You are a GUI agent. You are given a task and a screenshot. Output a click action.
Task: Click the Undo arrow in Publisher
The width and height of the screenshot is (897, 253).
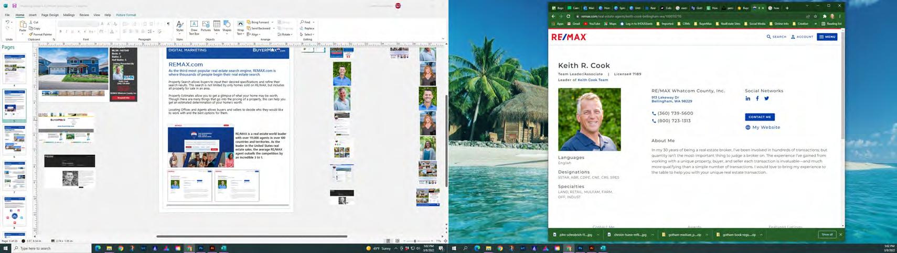coord(7,23)
